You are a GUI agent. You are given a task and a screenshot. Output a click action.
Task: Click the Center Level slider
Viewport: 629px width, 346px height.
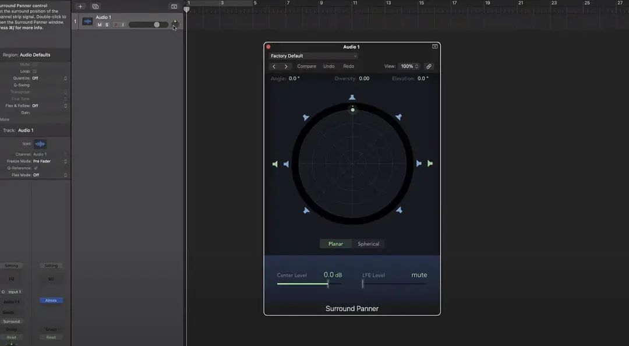309,284
